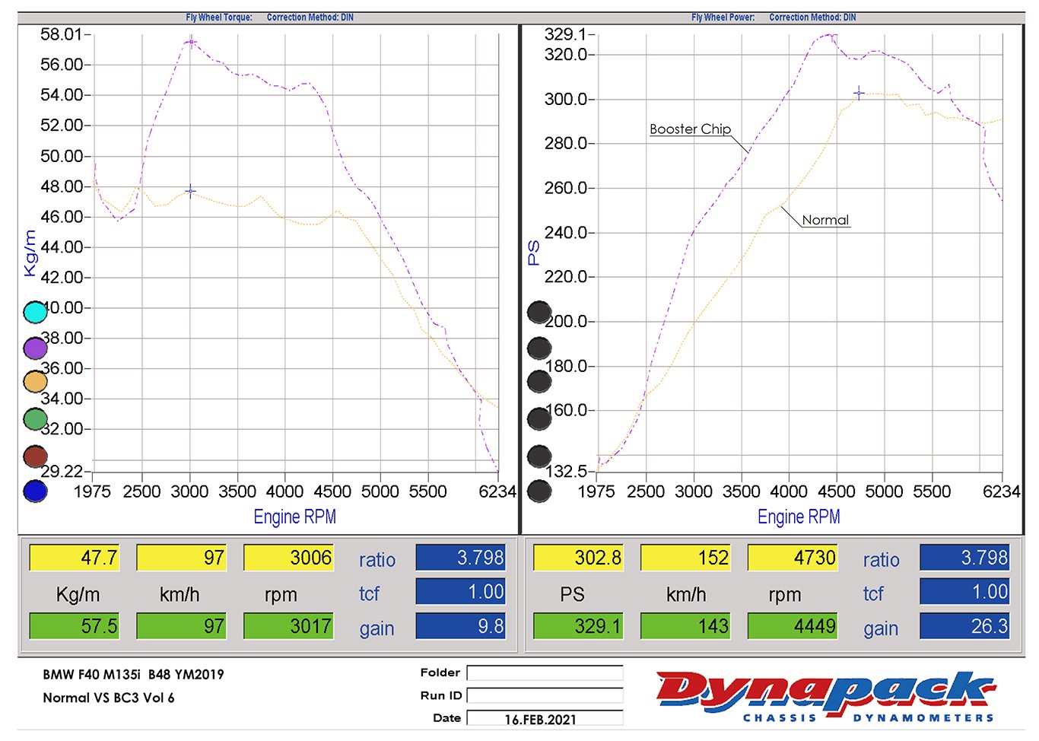This screenshot has width=1039, height=741.
Task: Click the yellow power value 302.8
Action: [x=578, y=558]
